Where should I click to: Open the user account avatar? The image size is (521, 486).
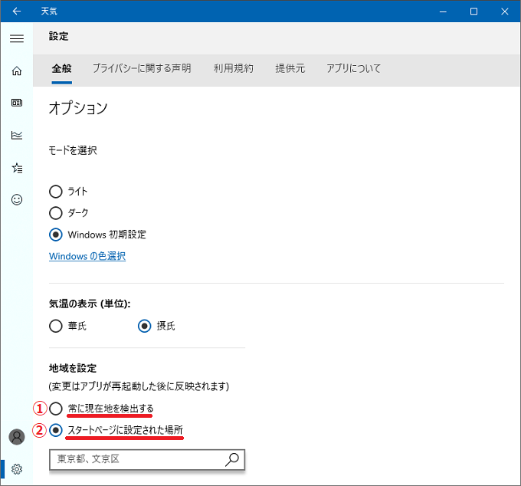17,437
